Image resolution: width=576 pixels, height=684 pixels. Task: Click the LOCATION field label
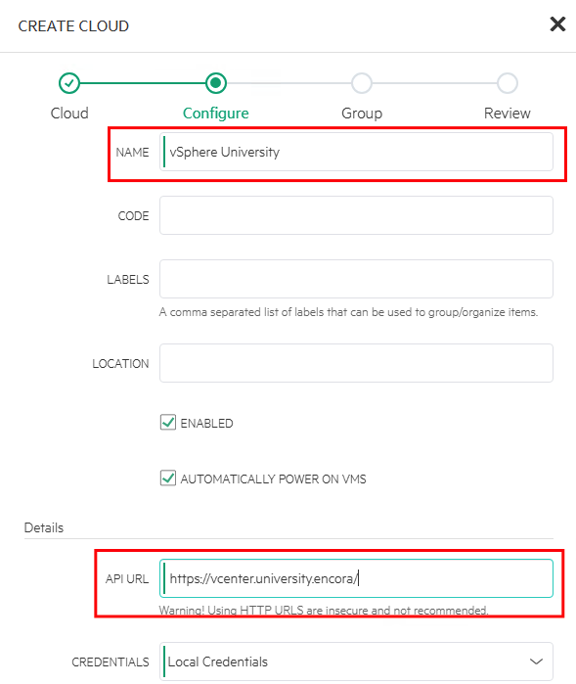pyautogui.click(x=120, y=364)
